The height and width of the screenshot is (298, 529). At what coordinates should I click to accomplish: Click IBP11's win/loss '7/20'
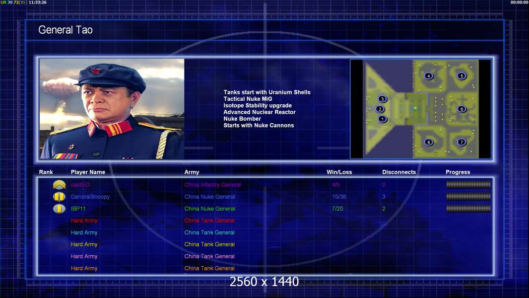tap(337, 209)
